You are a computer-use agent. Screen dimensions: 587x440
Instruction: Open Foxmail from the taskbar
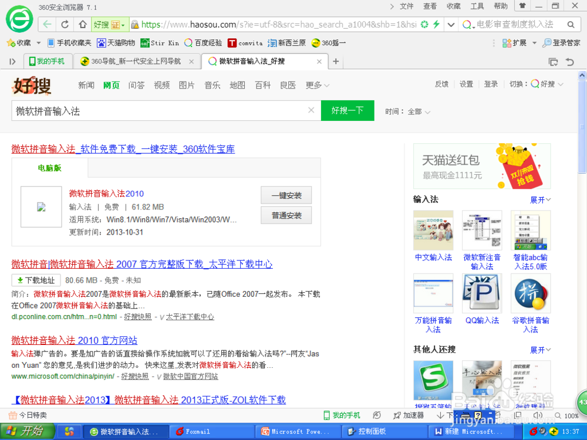tap(211, 431)
